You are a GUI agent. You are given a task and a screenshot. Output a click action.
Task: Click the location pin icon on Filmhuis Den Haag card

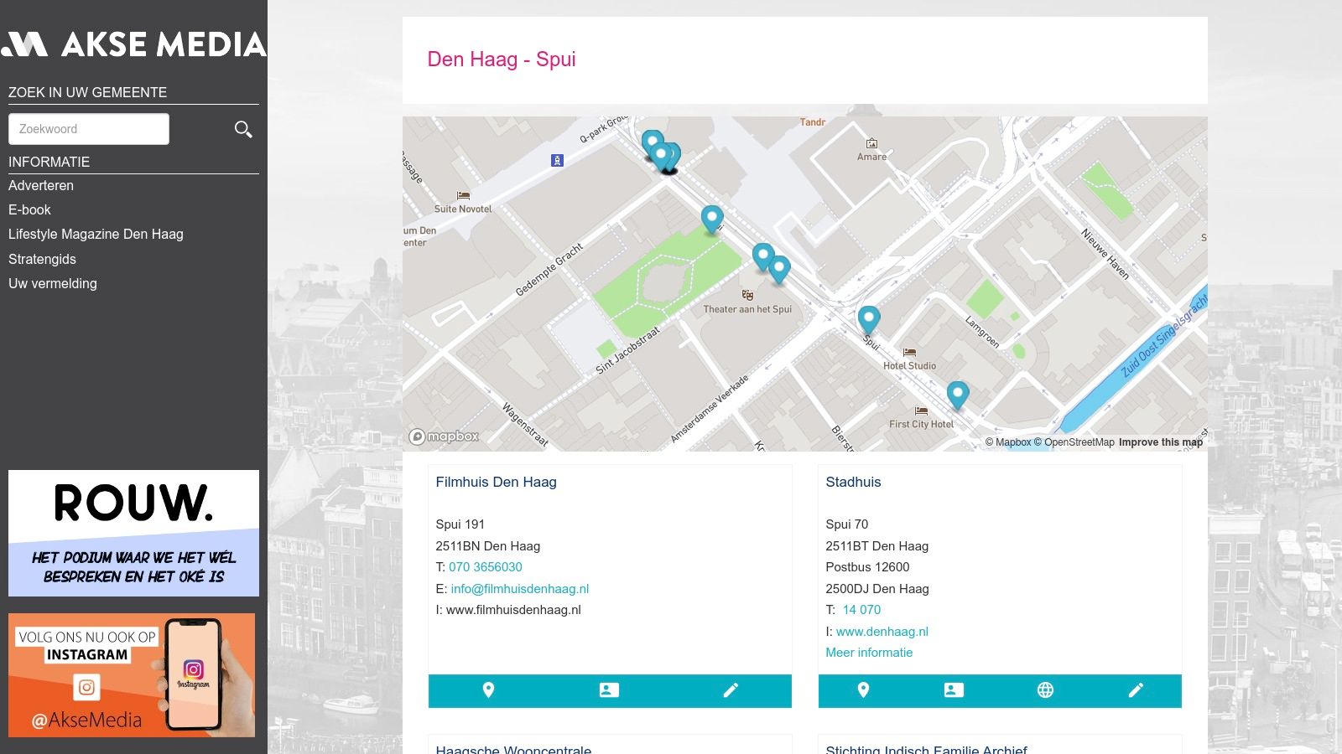point(489,690)
